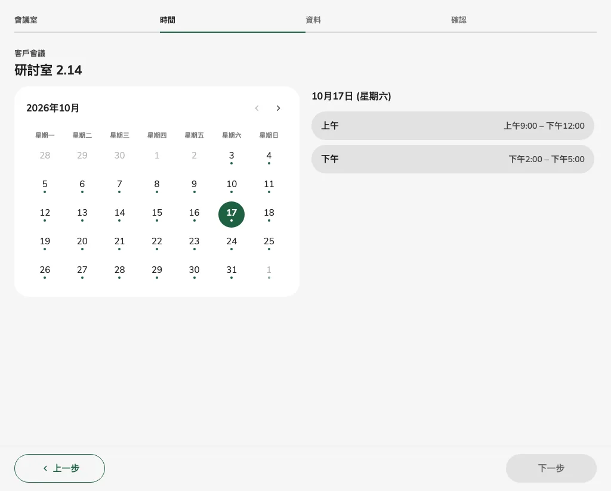Pick October 9 in the calendar
Screen dimensions: 611x491
[x=194, y=185]
